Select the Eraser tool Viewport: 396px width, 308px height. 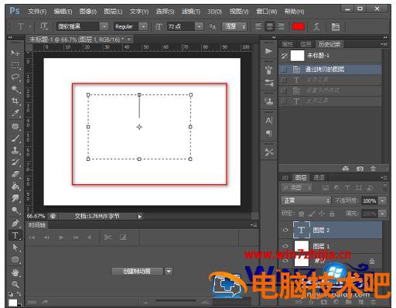[15, 174]
